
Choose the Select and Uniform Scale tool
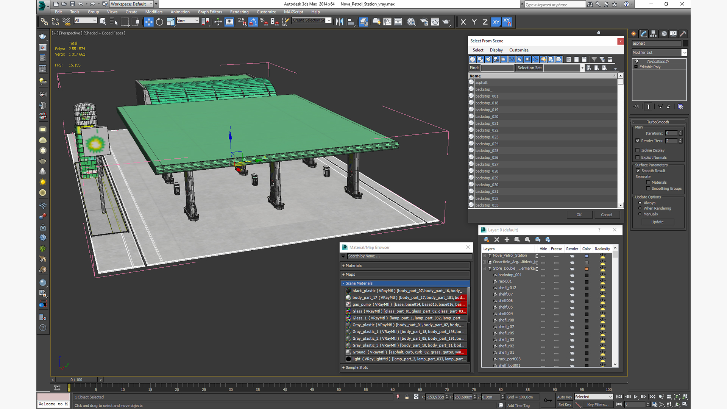(x=170, y=22)
